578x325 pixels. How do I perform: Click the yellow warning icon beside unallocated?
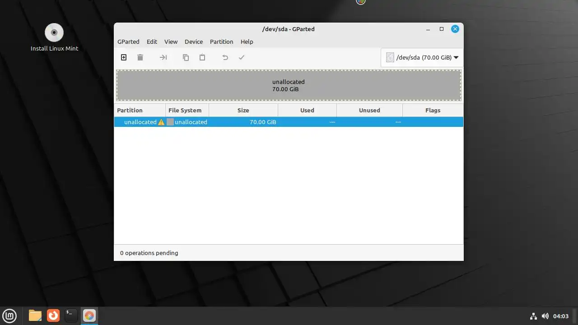pyautogui.click(x=161, y=122)
